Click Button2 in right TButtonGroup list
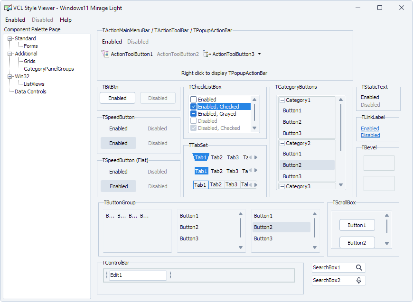 click(282, 227)
